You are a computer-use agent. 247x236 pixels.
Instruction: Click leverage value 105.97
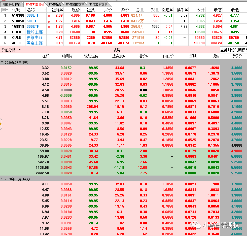[x=43, y=156]
